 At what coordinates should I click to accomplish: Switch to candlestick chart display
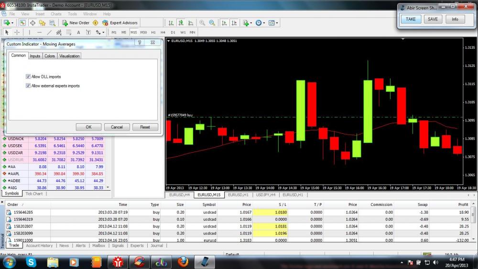click(181, 23)
